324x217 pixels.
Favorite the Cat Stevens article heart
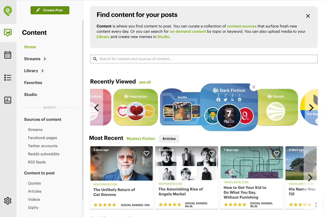(147, 153)
